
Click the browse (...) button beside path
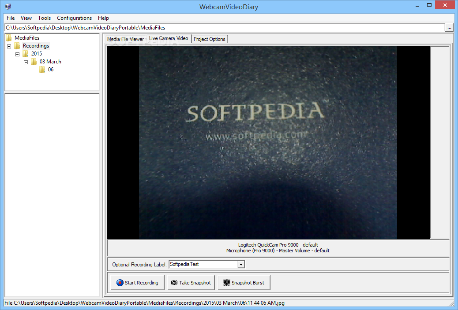[x=449, y=28]
